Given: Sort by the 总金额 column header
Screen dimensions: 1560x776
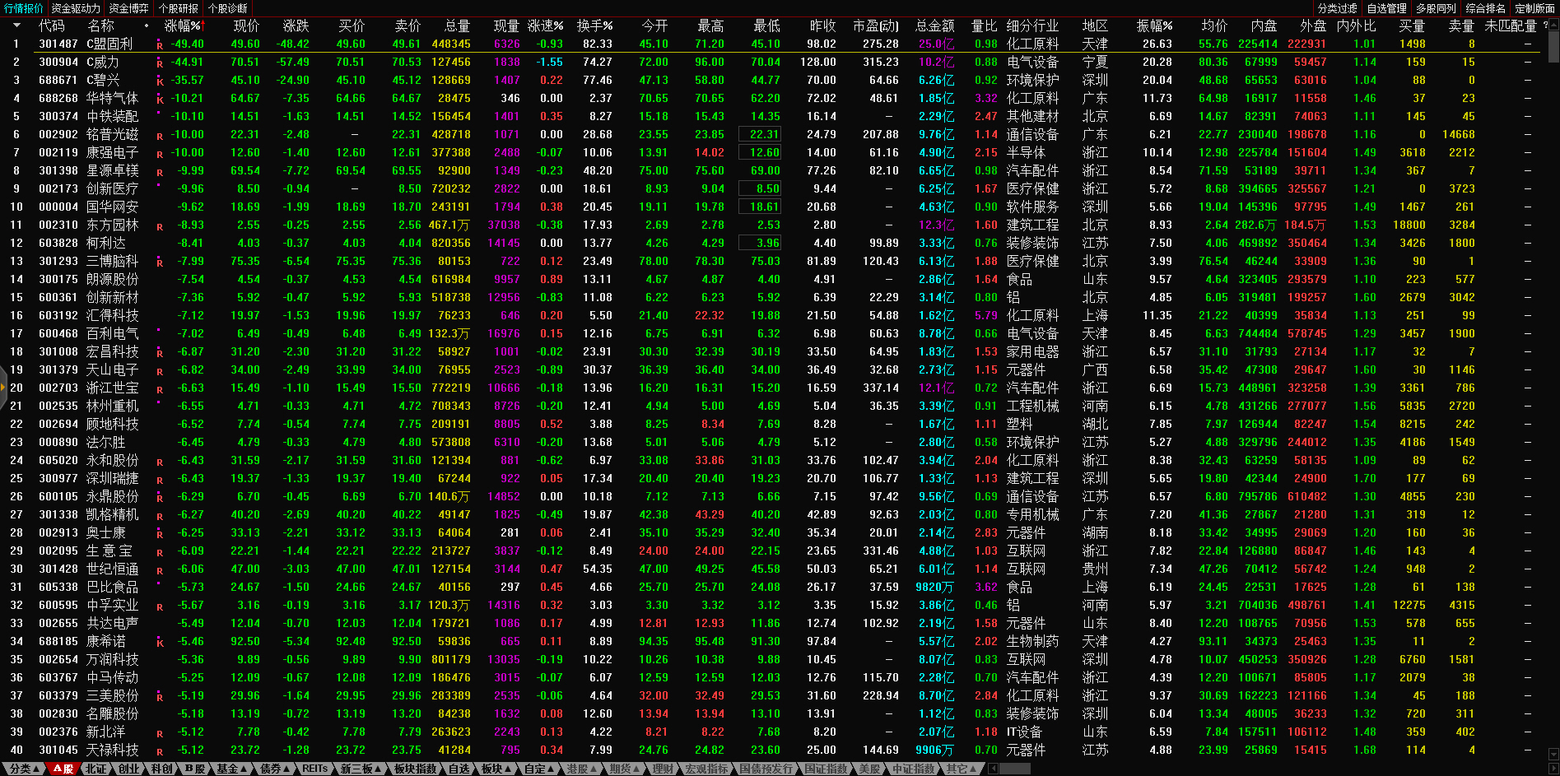Looking at the screenshot, I should tap(934, 26).
